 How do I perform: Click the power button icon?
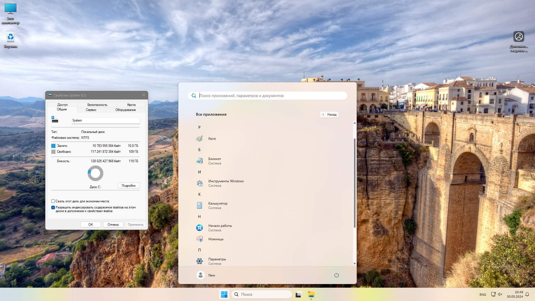(336, 275)
